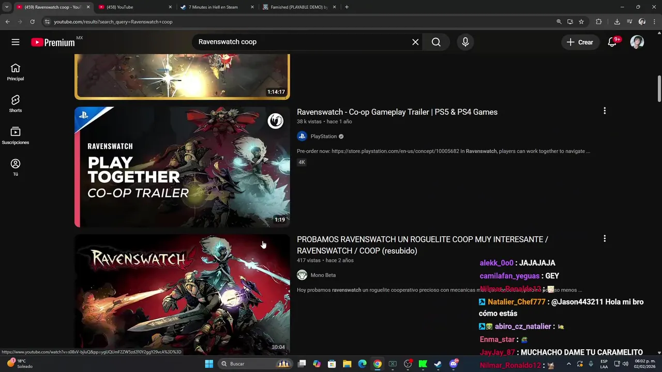Go back with the browser back arrow
Viewport: 662px width, 372px height.
pos(7,22)
